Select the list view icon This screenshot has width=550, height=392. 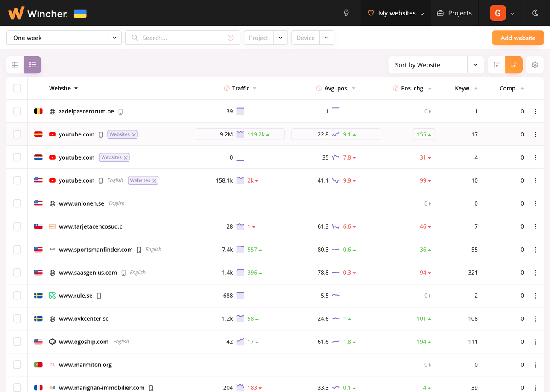click(32, 65)
